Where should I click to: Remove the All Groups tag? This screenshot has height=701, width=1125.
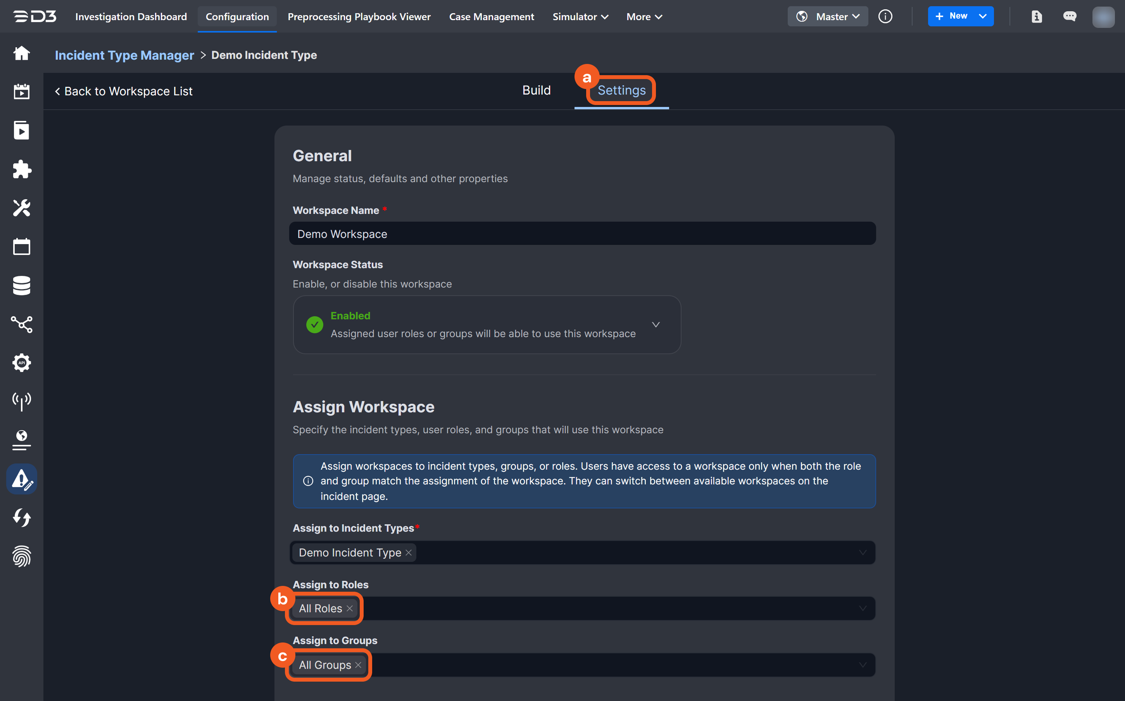[x=359, y=665]
